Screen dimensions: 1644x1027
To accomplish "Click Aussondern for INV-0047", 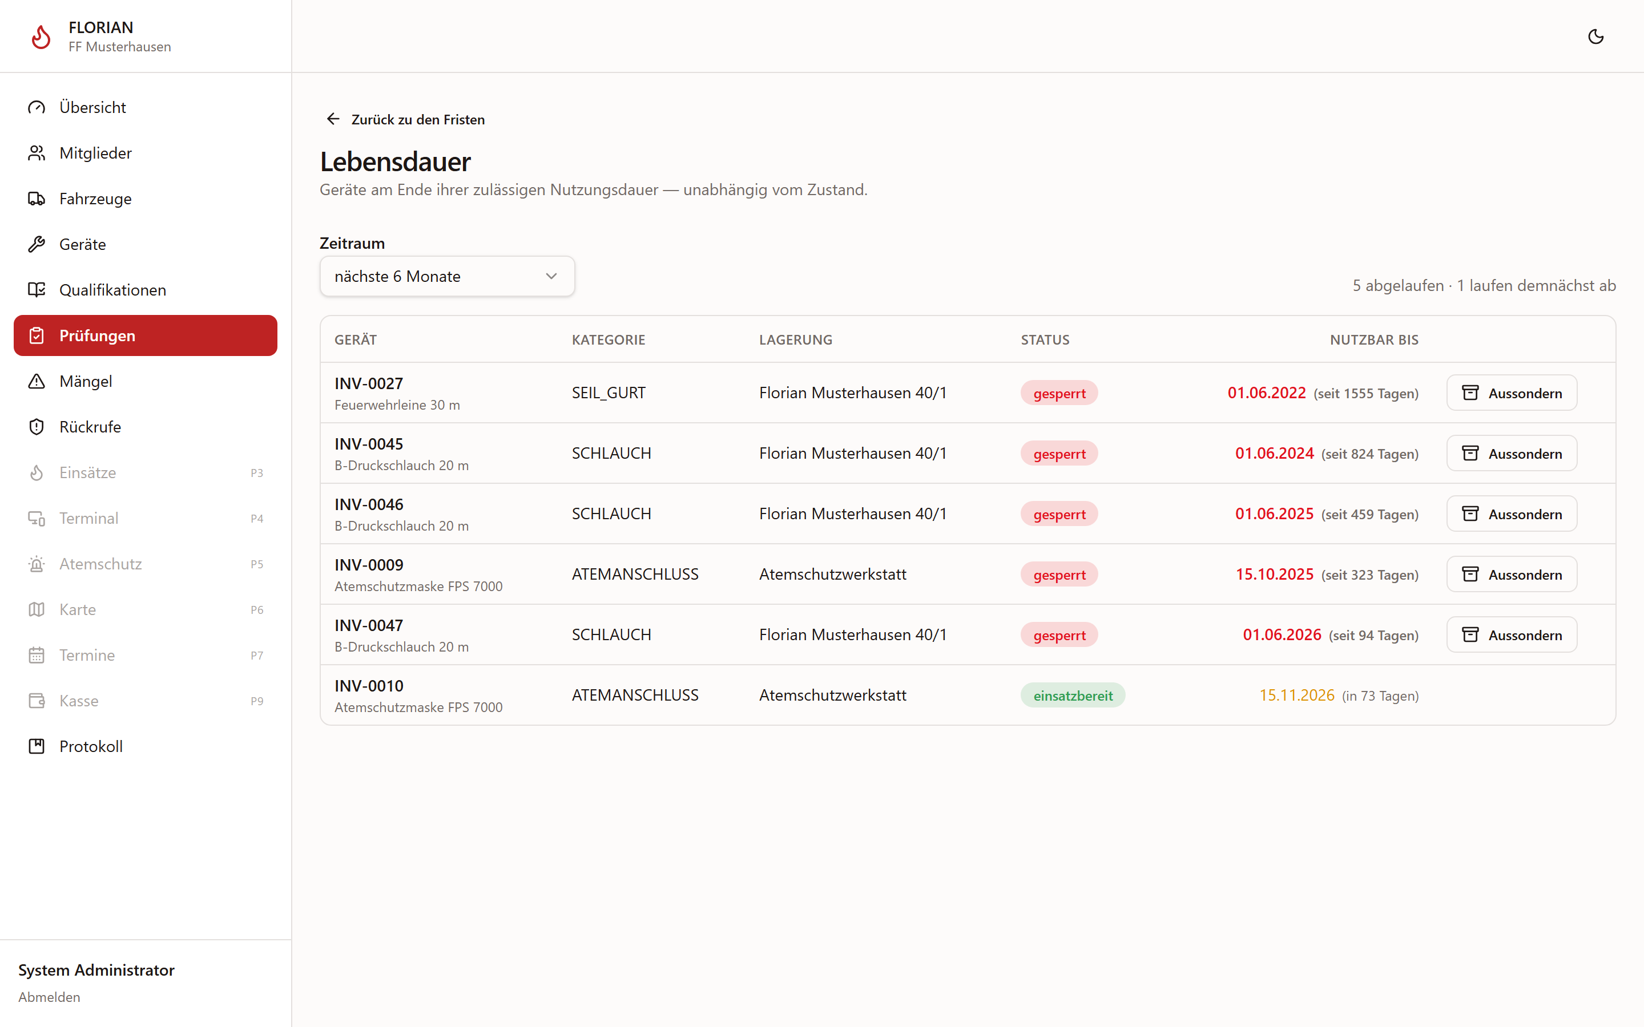I will pos(1512,634).
